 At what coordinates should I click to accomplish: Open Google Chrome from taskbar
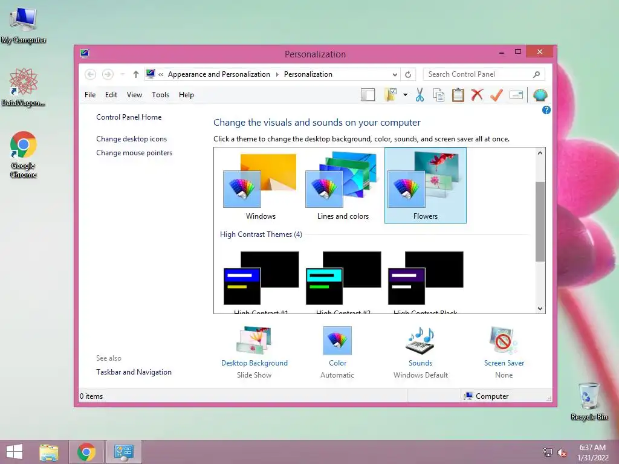pos(86,452)
